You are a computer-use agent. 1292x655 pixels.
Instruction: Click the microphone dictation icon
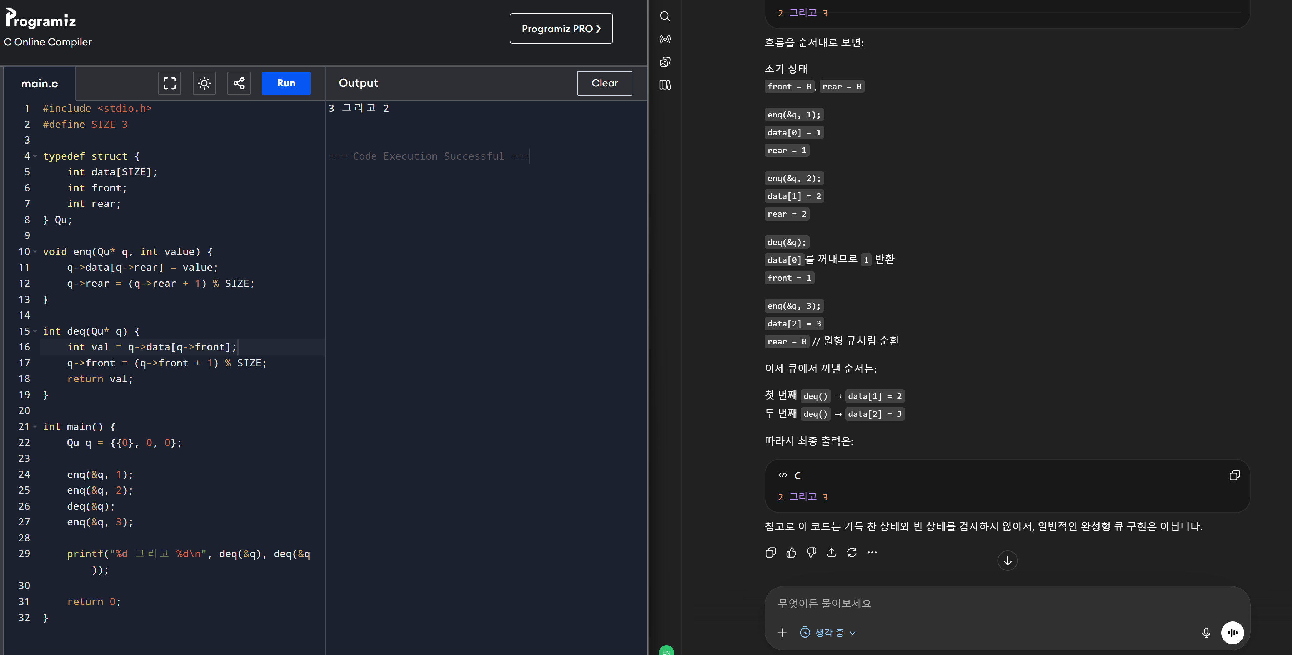1206,633
